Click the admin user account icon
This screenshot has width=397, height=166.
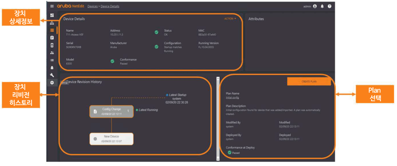click(315, 6)
